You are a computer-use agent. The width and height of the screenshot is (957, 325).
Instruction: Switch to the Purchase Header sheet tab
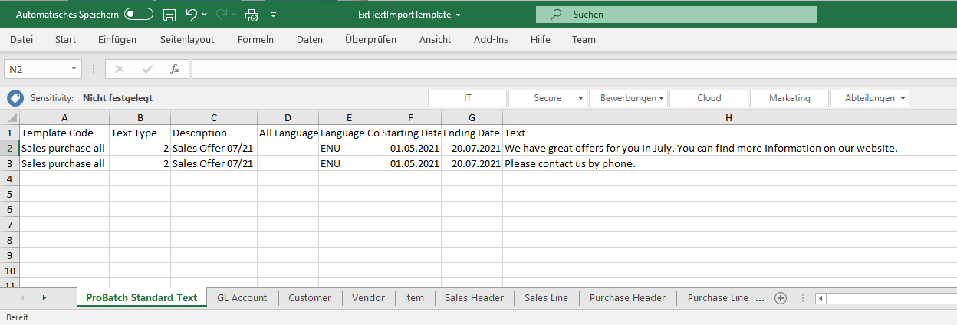pyautogui.click(x=627, y=297)
